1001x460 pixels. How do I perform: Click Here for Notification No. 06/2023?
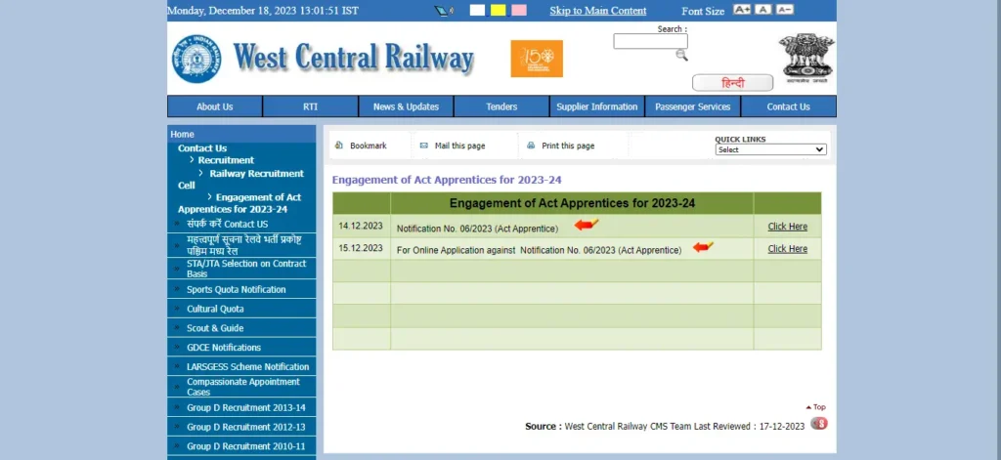(x=787, y=227)
